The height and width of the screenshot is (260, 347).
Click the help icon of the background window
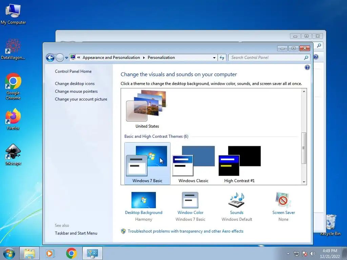[316, 57]
